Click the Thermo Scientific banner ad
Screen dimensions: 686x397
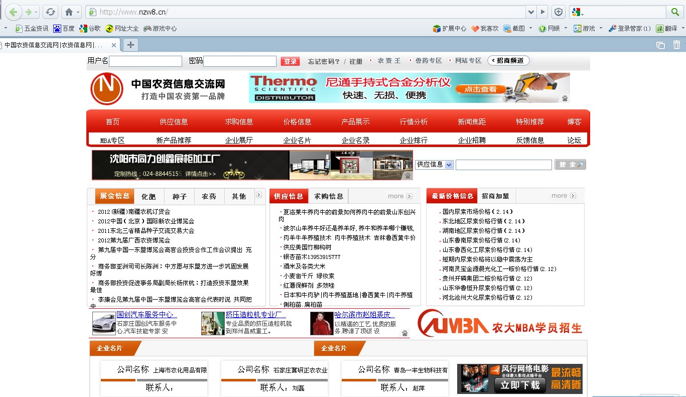click(409, 88)
